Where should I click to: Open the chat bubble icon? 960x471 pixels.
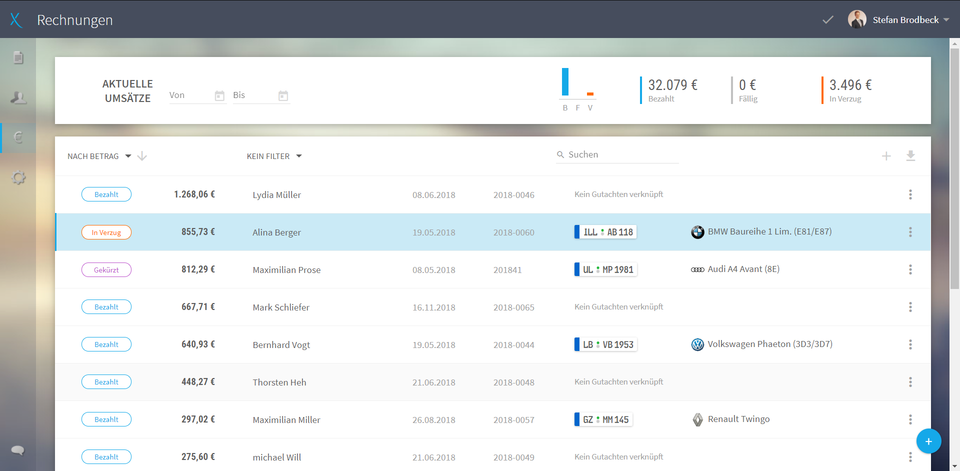(18, 450)
